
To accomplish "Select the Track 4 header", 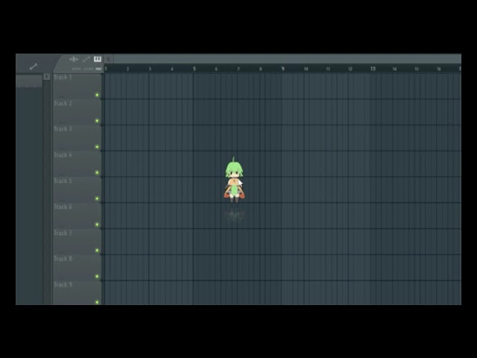I will [x=78, y=164].
